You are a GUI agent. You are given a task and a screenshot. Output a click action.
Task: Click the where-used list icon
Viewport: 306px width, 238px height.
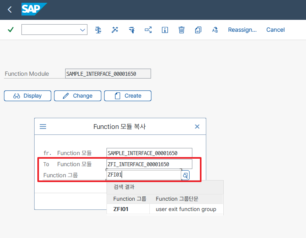click(148, 30)
